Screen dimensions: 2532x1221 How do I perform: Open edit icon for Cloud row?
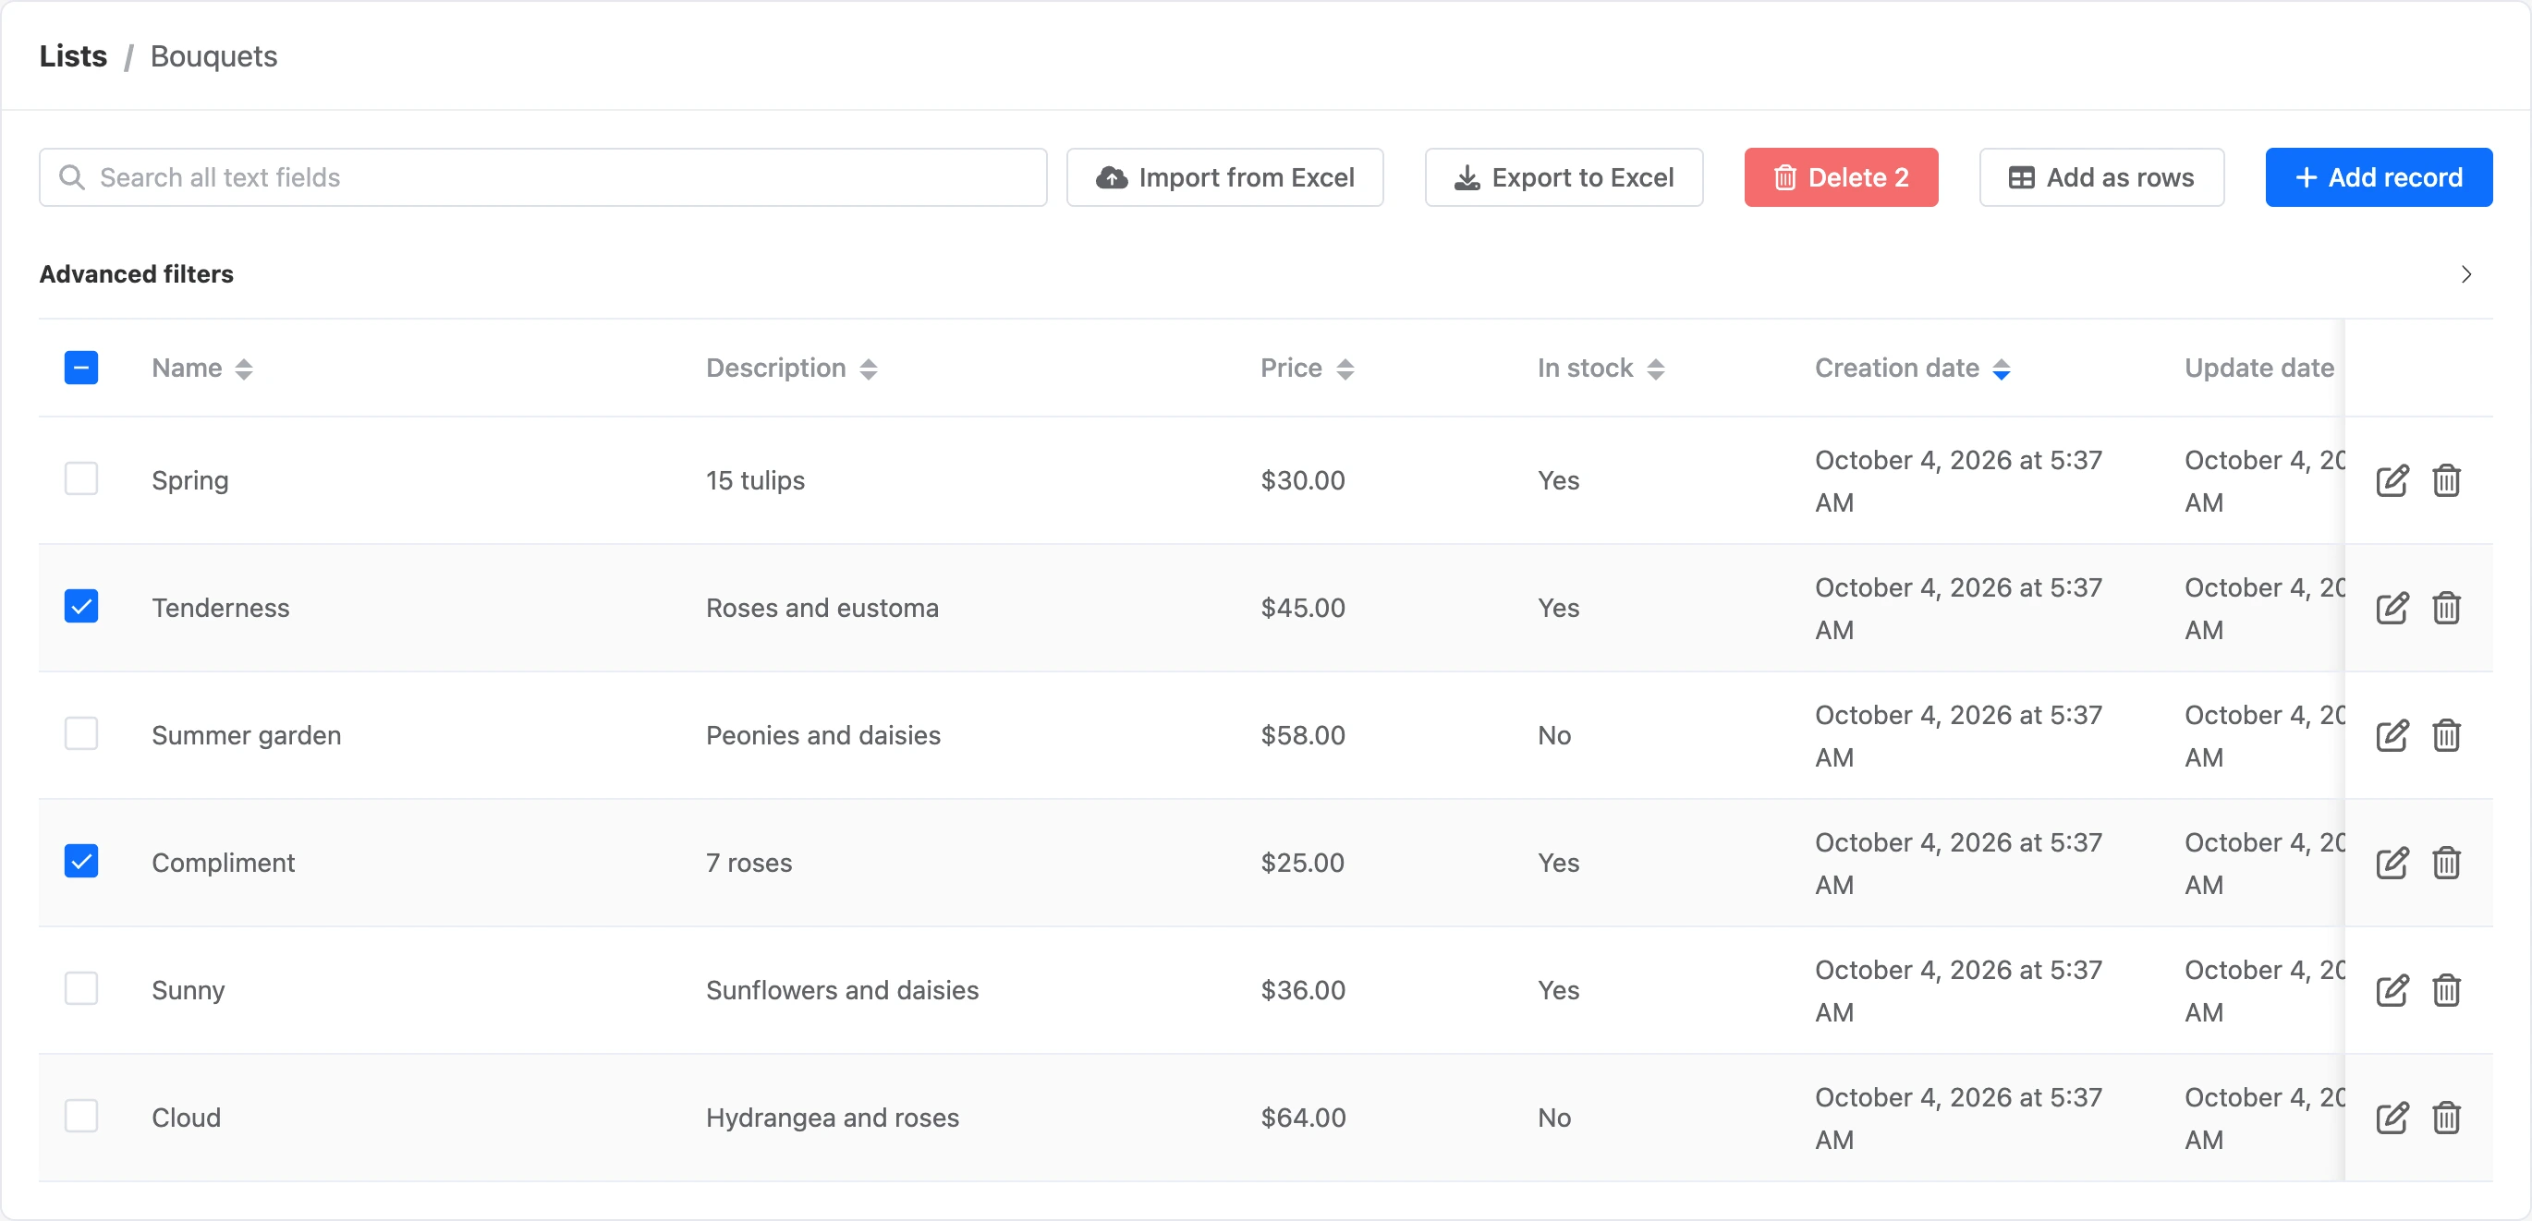click(2392, 1117)
